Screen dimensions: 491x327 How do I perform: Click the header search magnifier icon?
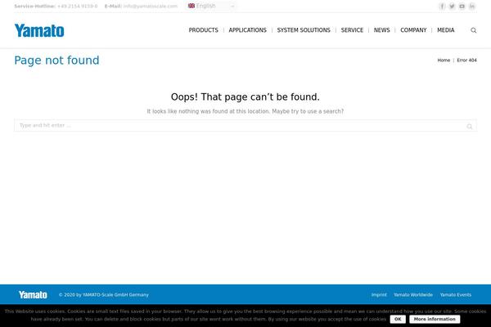474,30
